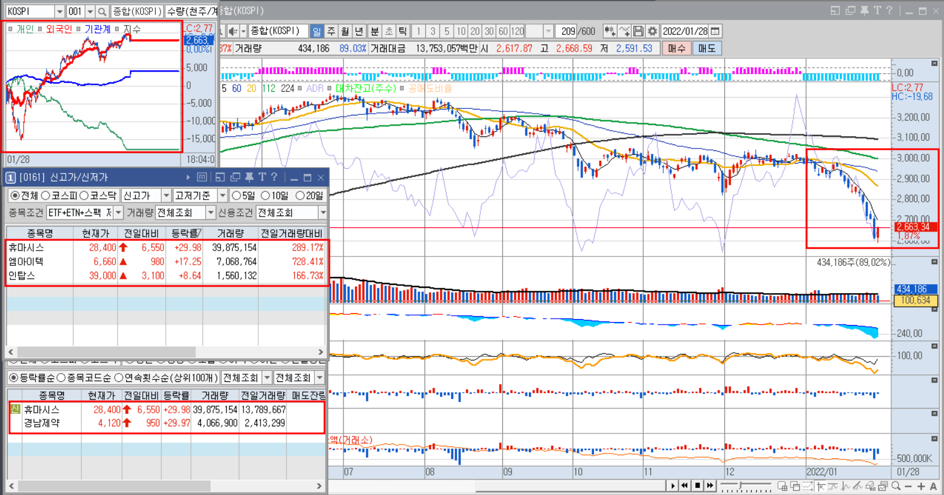Select the 코스닥 radio button

point(84,195)
